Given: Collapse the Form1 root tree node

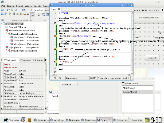Looking at the screenshot, I should pos(2,24).
